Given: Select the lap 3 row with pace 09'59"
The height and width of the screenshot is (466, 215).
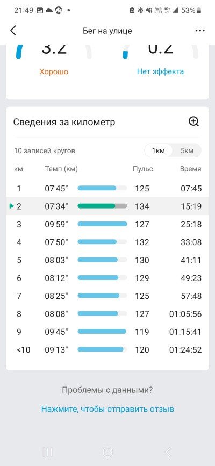Looking at the screenshot, I should [x=107, y=224].
